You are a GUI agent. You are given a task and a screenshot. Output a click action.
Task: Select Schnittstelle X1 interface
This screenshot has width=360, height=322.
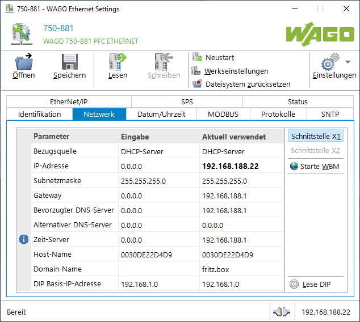[315, 137]
